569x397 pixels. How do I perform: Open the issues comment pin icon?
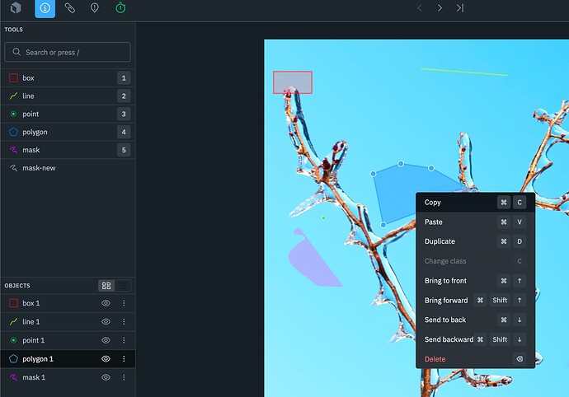pyautogui.click(x=94, y=8)
